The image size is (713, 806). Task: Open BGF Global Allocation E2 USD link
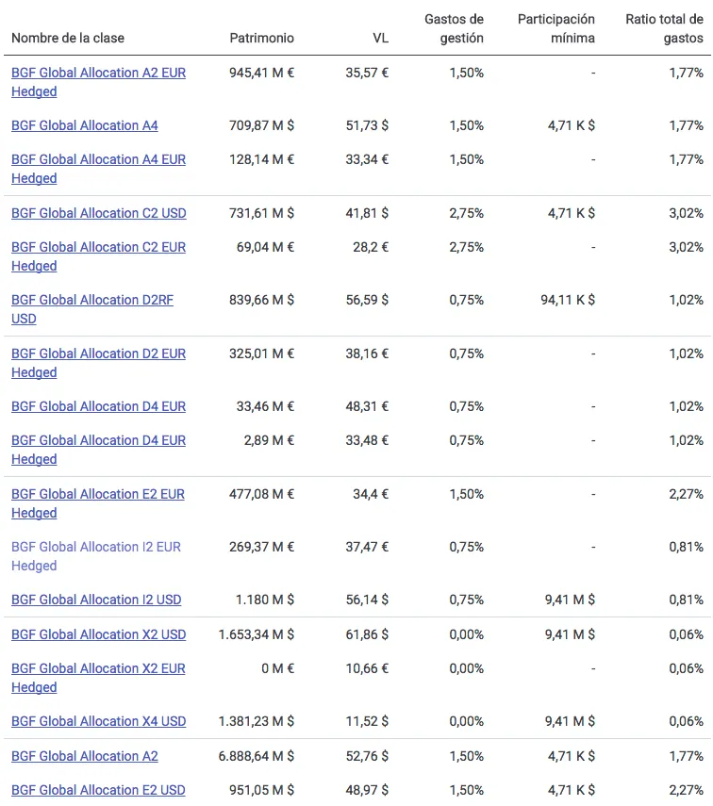pyautogui.click(x=98, y=790)
